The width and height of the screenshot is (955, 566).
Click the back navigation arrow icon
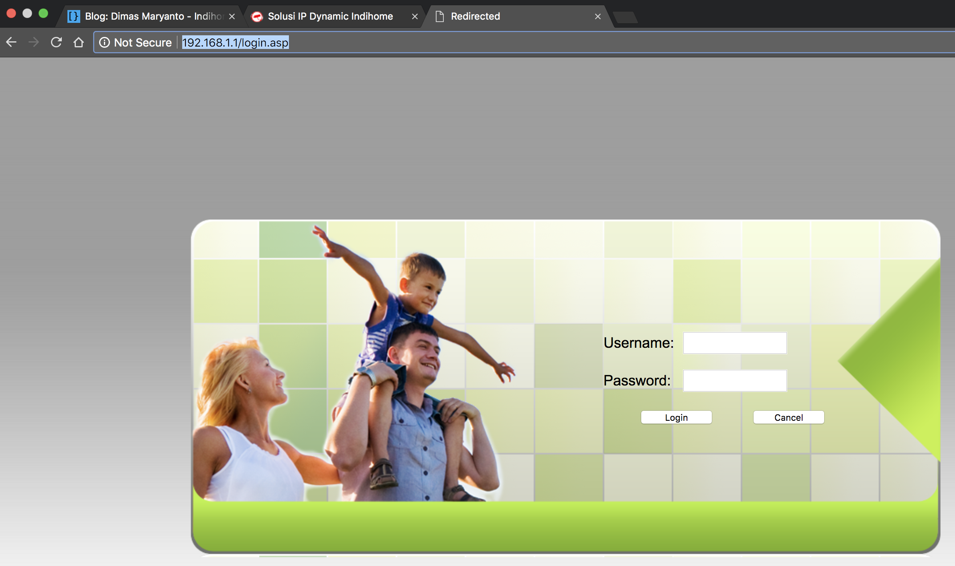tap(12, 43)
